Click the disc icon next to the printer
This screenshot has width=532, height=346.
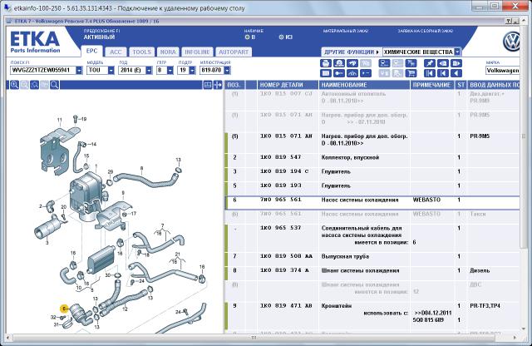pyautogui.click(x=339, y=63)
